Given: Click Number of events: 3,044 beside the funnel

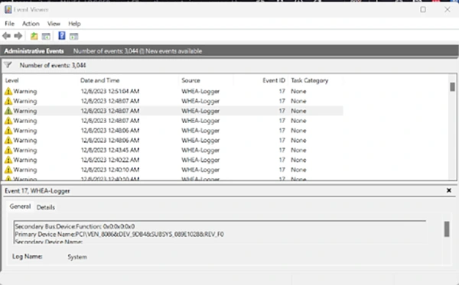Looking at the screenshot, I should pos(53,65).
